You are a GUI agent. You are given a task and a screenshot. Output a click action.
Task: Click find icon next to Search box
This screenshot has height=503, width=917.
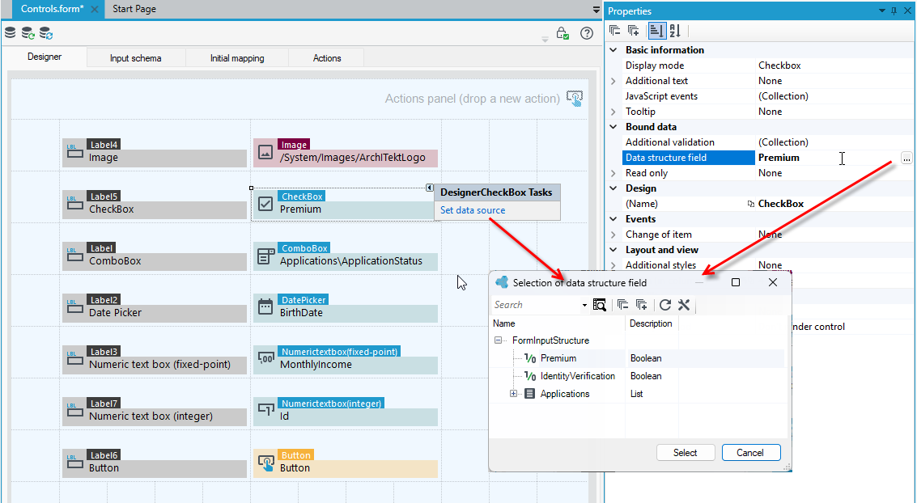(x=600, y=304)
